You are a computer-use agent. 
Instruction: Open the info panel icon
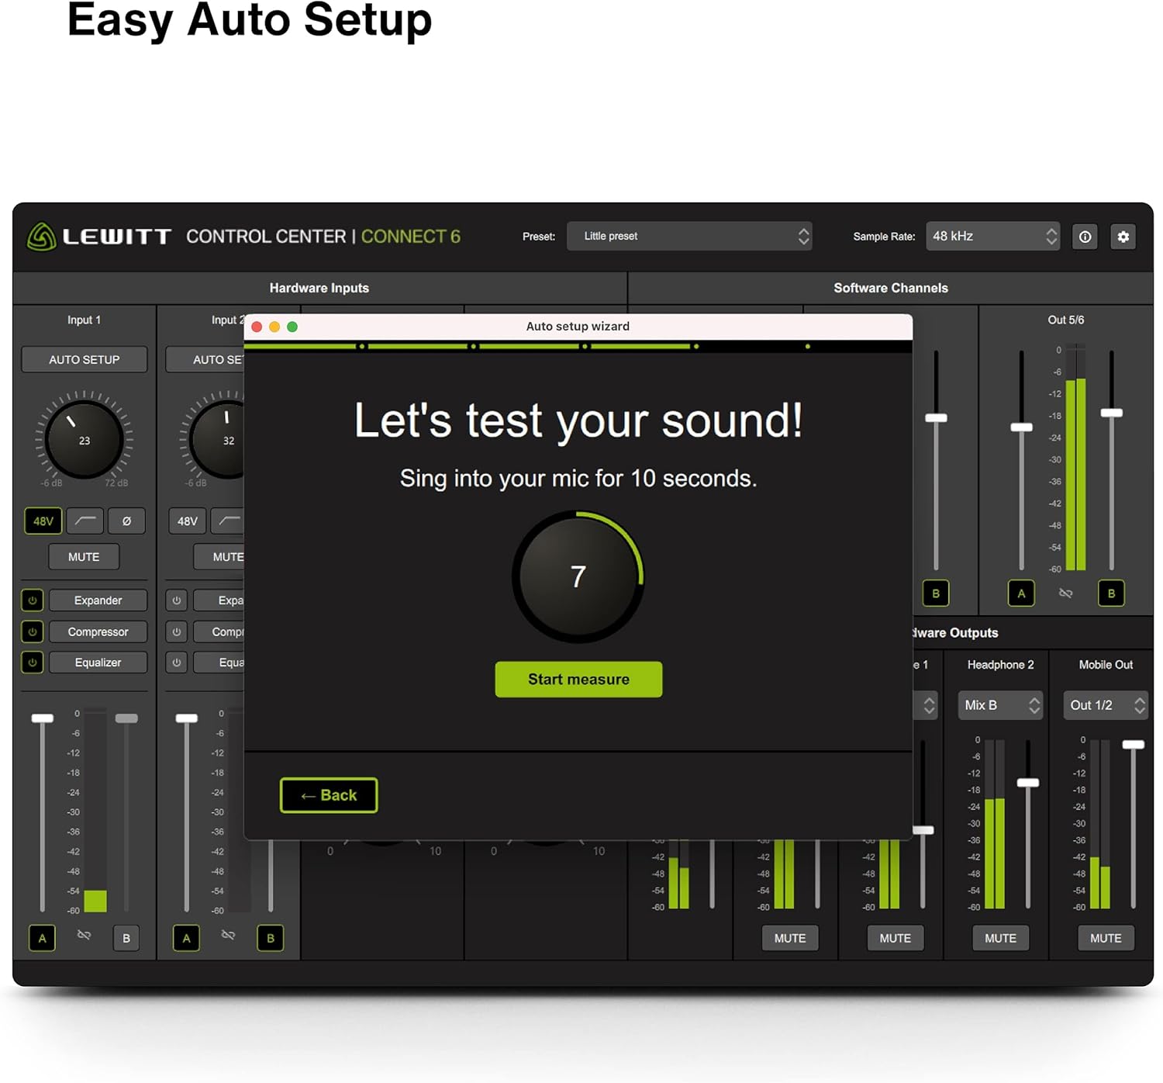(x=1085, y=237)
